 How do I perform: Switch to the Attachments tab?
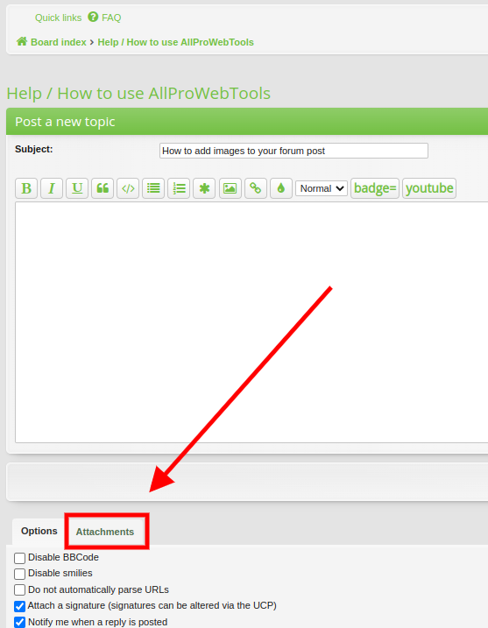click(105, 532)
